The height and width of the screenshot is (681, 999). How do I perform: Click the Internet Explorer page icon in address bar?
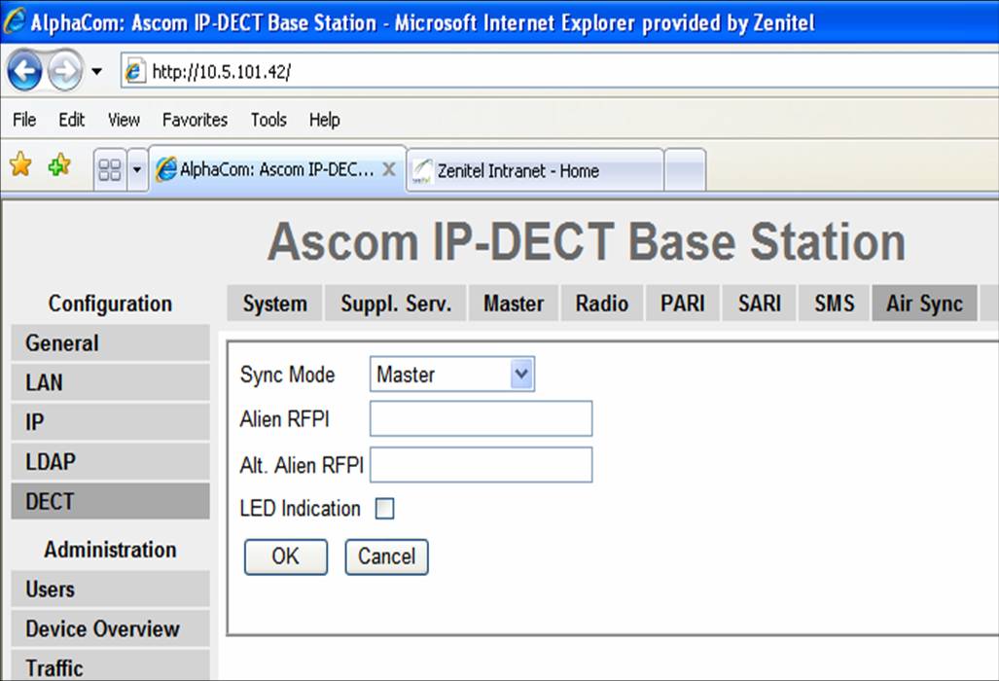(x=136, y=70)
